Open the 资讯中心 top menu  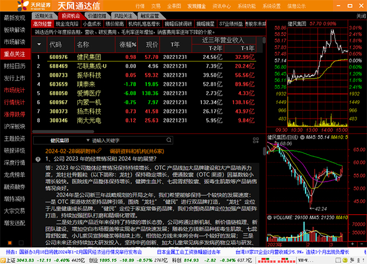point(222,6)
